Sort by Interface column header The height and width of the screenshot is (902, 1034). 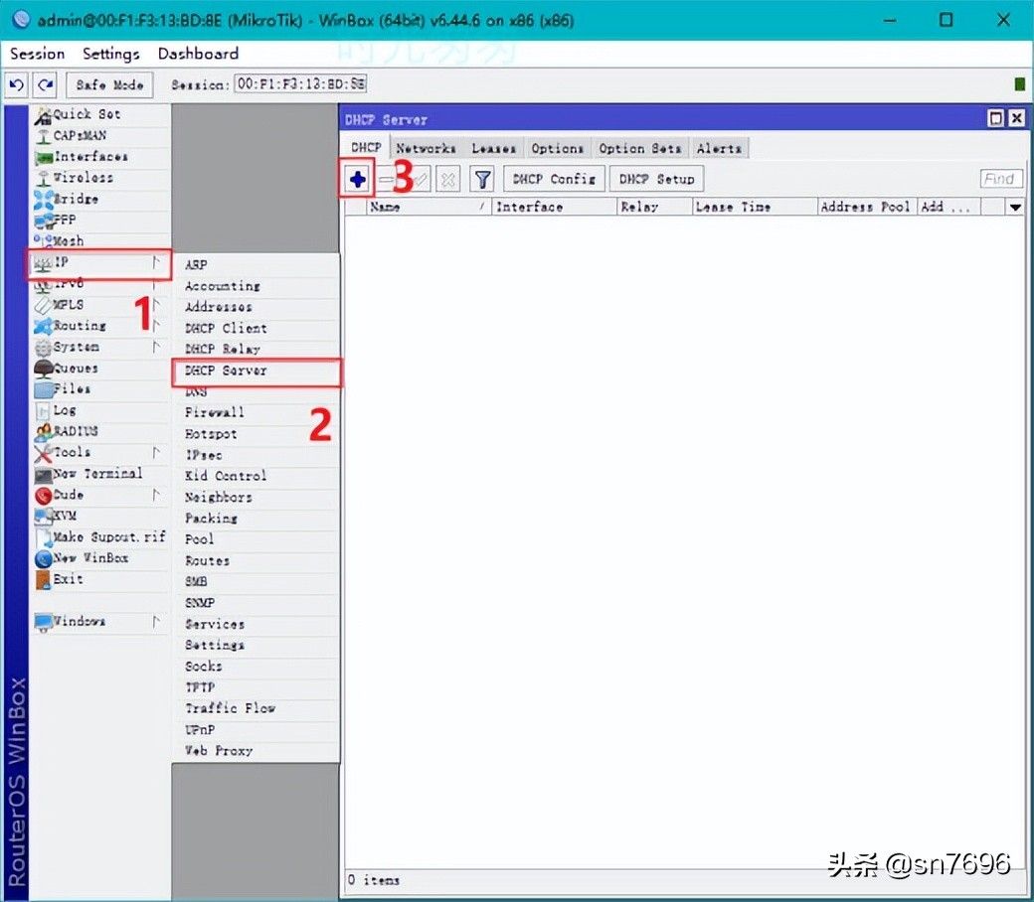pyautogui.click(x=555, y=207)
